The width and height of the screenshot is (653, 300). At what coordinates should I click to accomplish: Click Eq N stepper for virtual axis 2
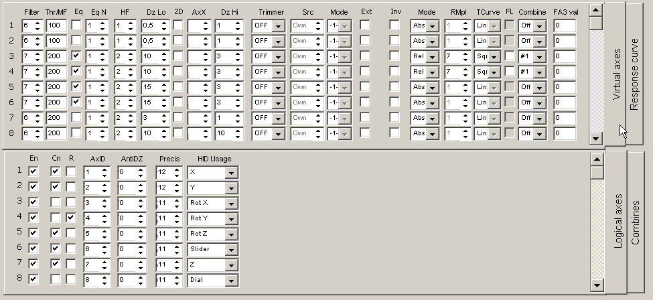pos(102,42)
